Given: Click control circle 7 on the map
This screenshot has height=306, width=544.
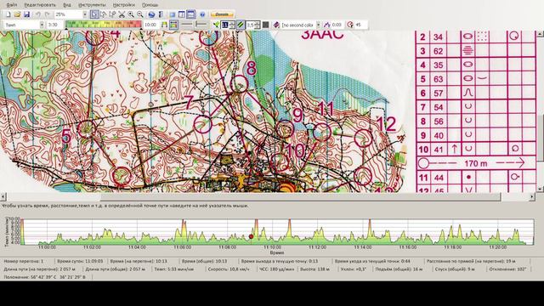Looking at the screenshot, I should click(x=202, y=124).
